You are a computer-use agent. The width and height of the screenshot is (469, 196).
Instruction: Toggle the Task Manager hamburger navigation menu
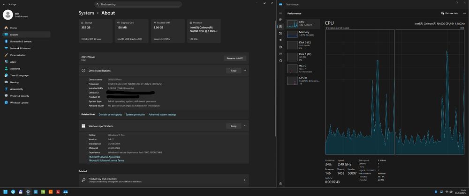(x=280, y=13)
